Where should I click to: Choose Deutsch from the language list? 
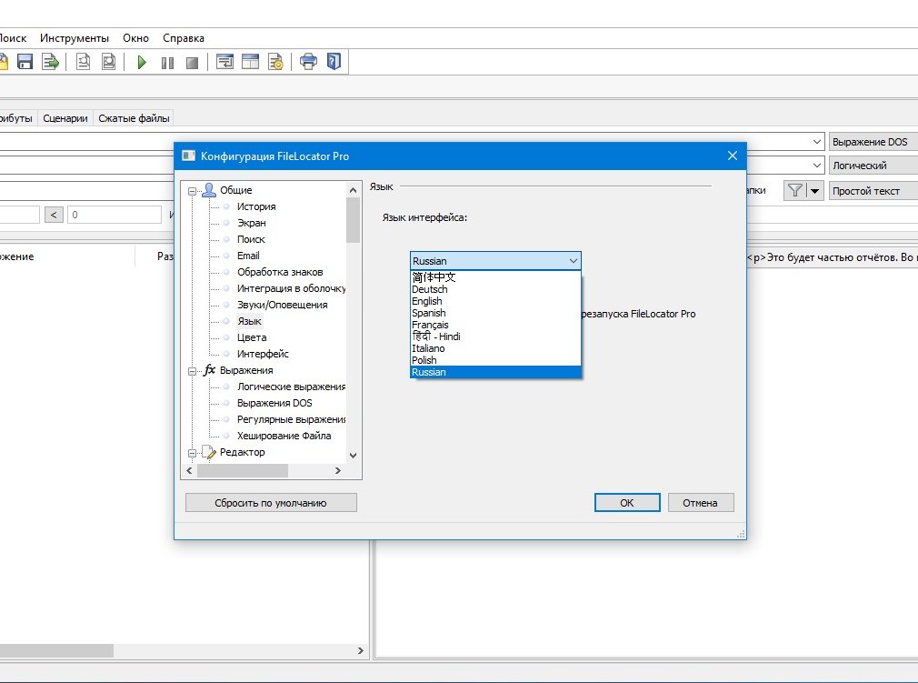click(496, 289)
